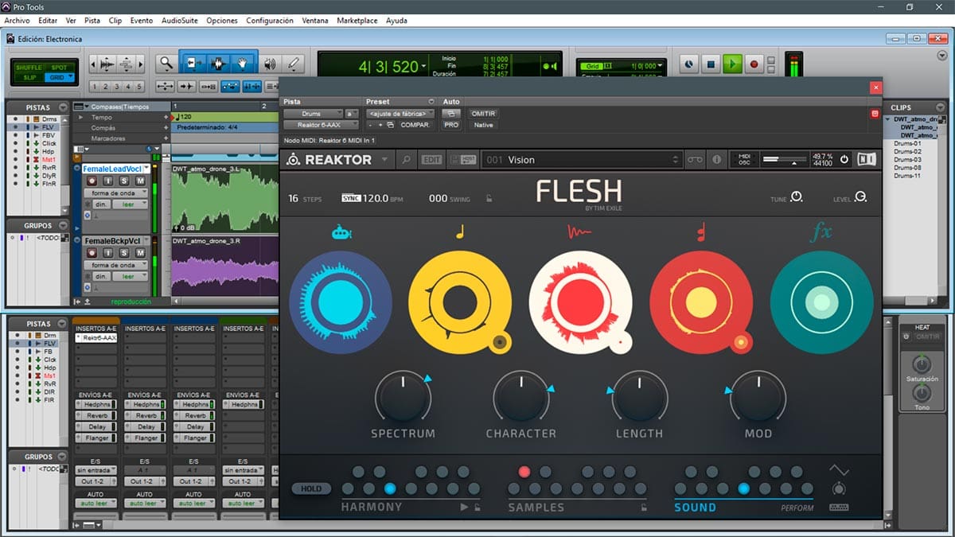Adjust the SPECTRUM knob
Image resolution: width=955 pixels, height=537 pixels.
click(x=403, y=396)
